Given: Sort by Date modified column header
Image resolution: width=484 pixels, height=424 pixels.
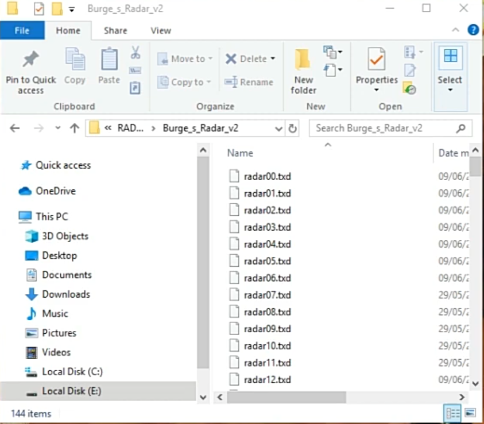Looking at the screenshot, I should click(x=454, y=153).
